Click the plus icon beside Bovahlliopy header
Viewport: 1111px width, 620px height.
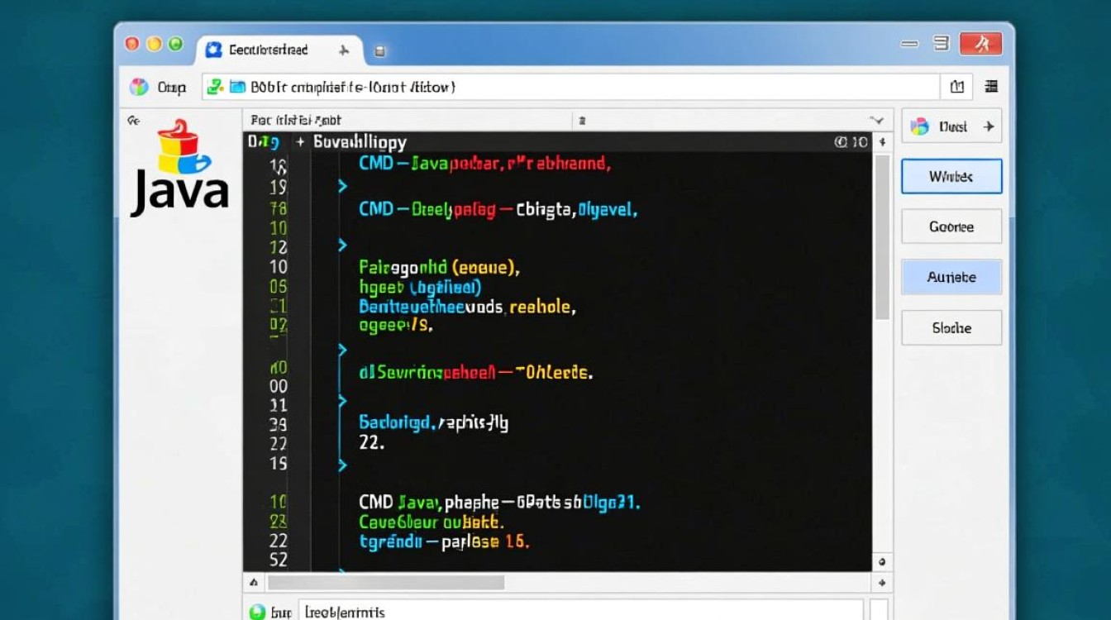point(299,142)
